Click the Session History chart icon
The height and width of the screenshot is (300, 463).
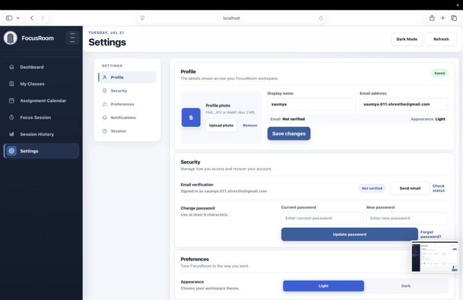[x=11, y=134]
